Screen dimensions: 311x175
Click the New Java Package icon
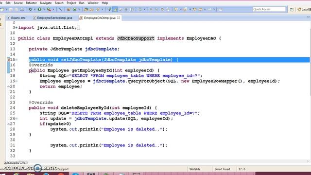point(69,9)
